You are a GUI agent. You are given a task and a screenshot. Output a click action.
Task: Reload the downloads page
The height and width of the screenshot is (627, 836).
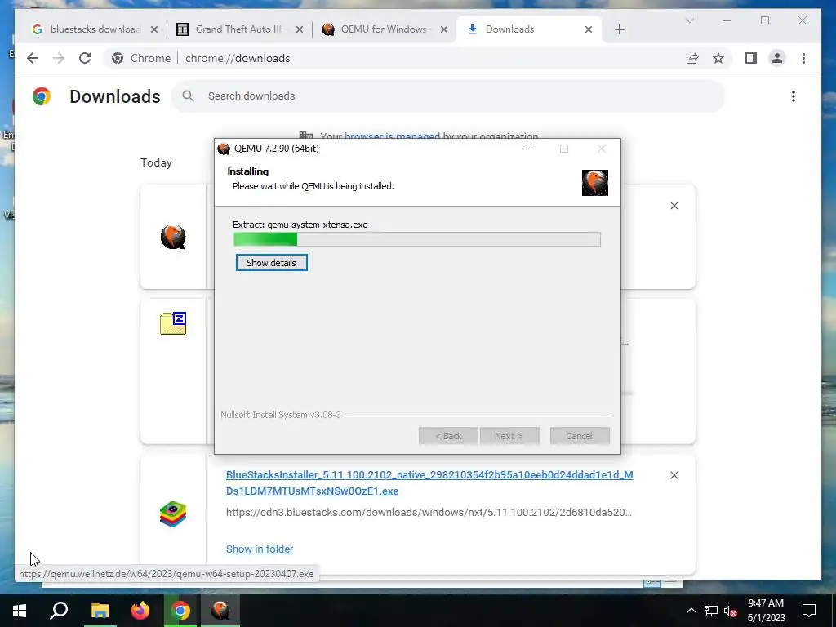pos(85,58)
